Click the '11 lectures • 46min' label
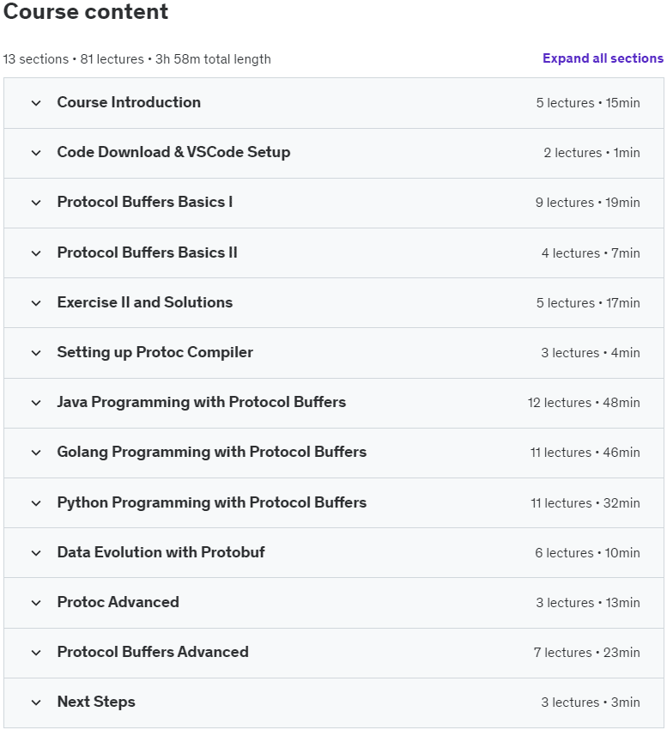Viewport: 667px width, 730px height. coord(585,453)
